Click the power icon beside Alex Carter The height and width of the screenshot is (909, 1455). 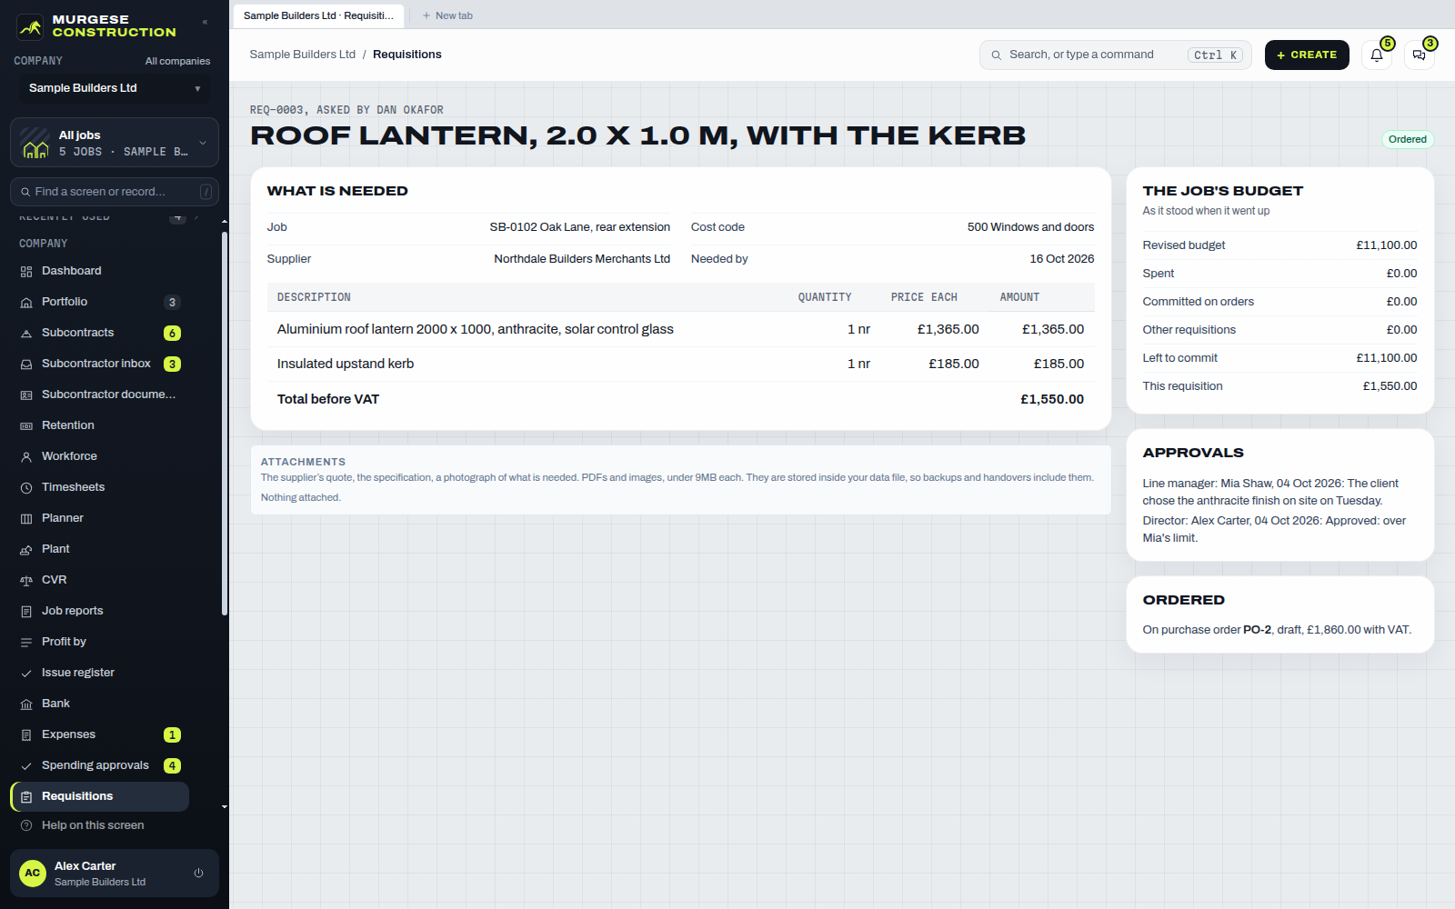pos(198,874)
